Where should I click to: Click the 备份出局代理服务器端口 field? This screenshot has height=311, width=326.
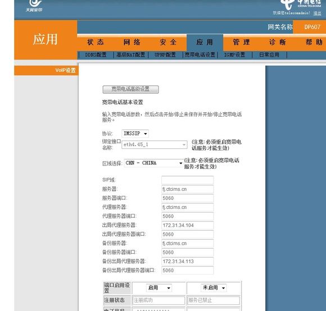click(x=188, y=271)
